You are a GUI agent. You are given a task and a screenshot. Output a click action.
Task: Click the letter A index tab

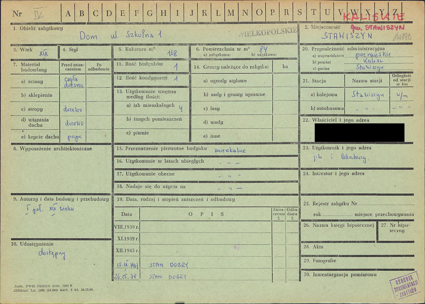click(x=68, y=13)
